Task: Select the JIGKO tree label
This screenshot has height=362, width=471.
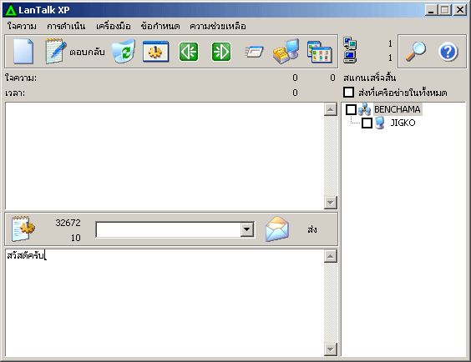Action: tap(403, 123)
